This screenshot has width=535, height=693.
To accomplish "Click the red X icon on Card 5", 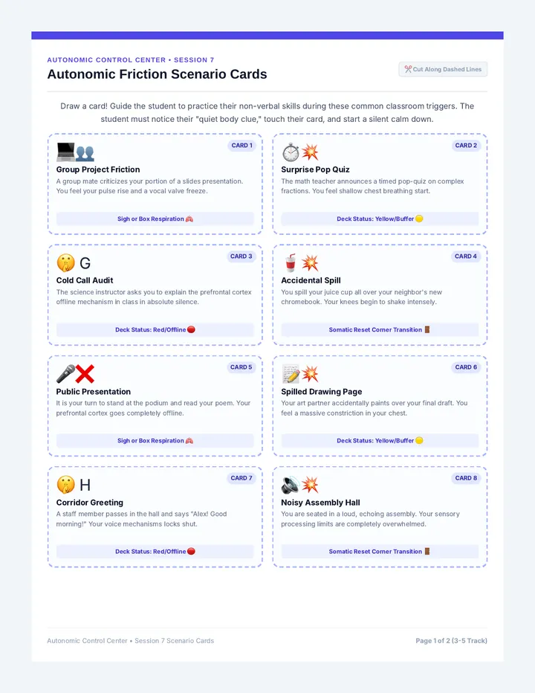I will [85, 374].
